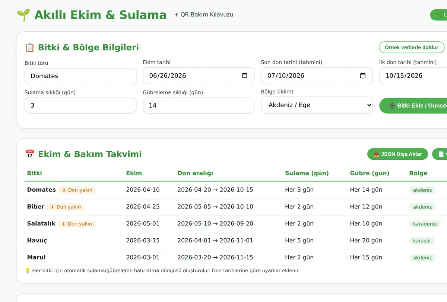Click the İlk don tarihi date field
The image size is (447, 302).
[413, 76]
